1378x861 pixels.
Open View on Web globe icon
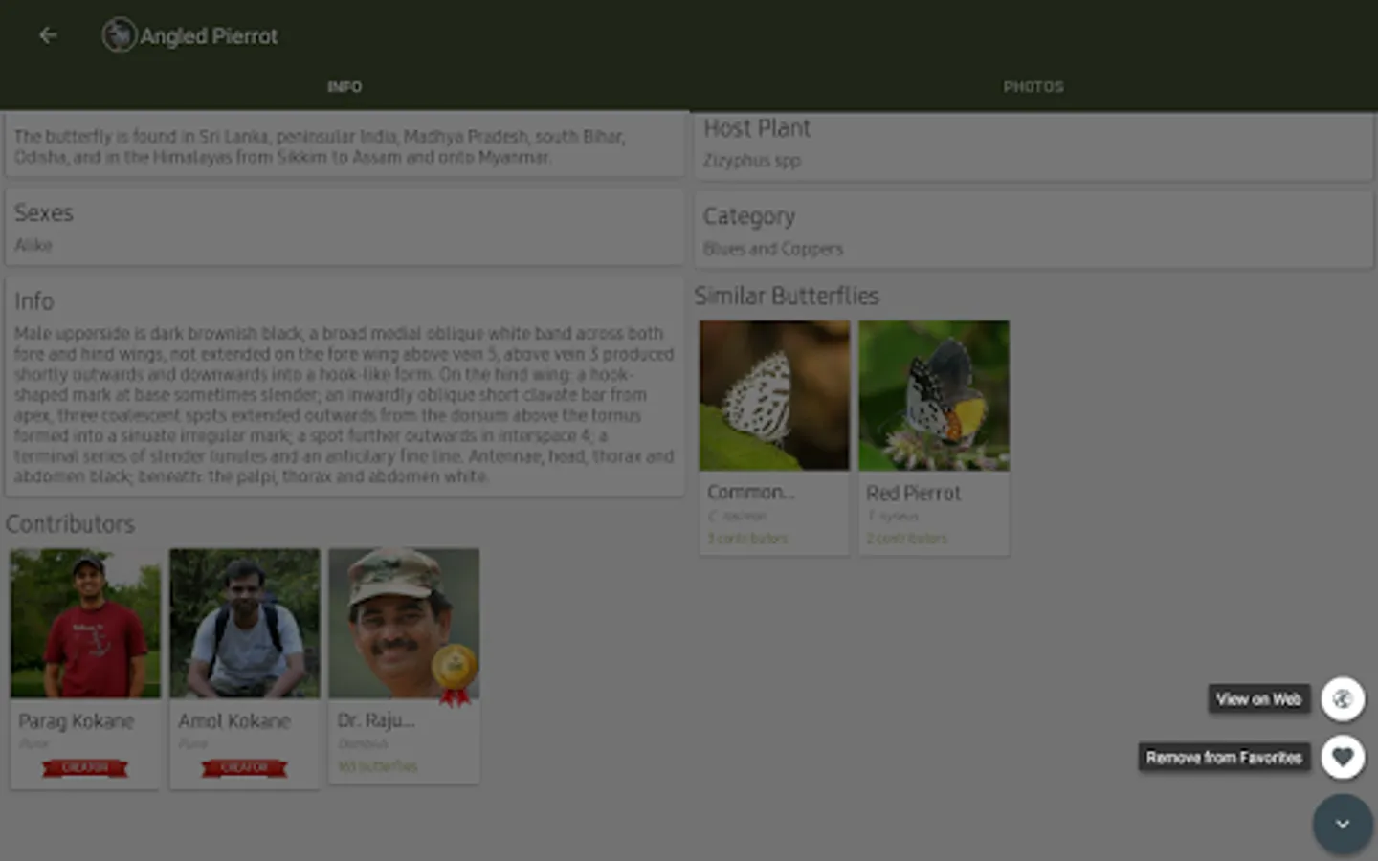(x=1343, y=699)
